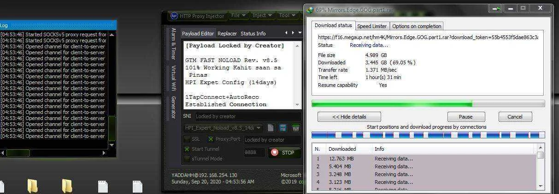
Task: Pause the Mirrors Edge download
Action: pyautogui.click(x=466, y=117)
